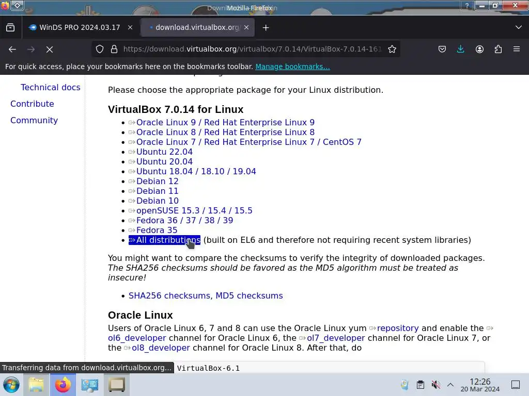Viewport: 529px width, 396px height.
Task: Select the download.virtualbox.org tab
Action: point(197,28)
